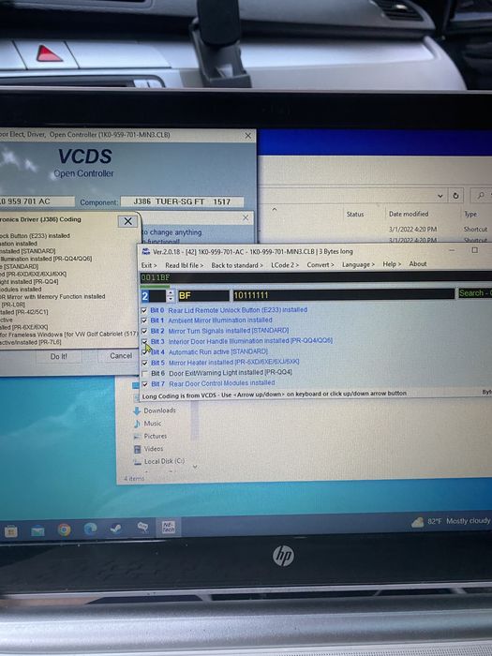Toggle Bit 0 Rear Lid Remote Unlock checkbox
Screen dimensions: 492x656
(x=144, y=310)
